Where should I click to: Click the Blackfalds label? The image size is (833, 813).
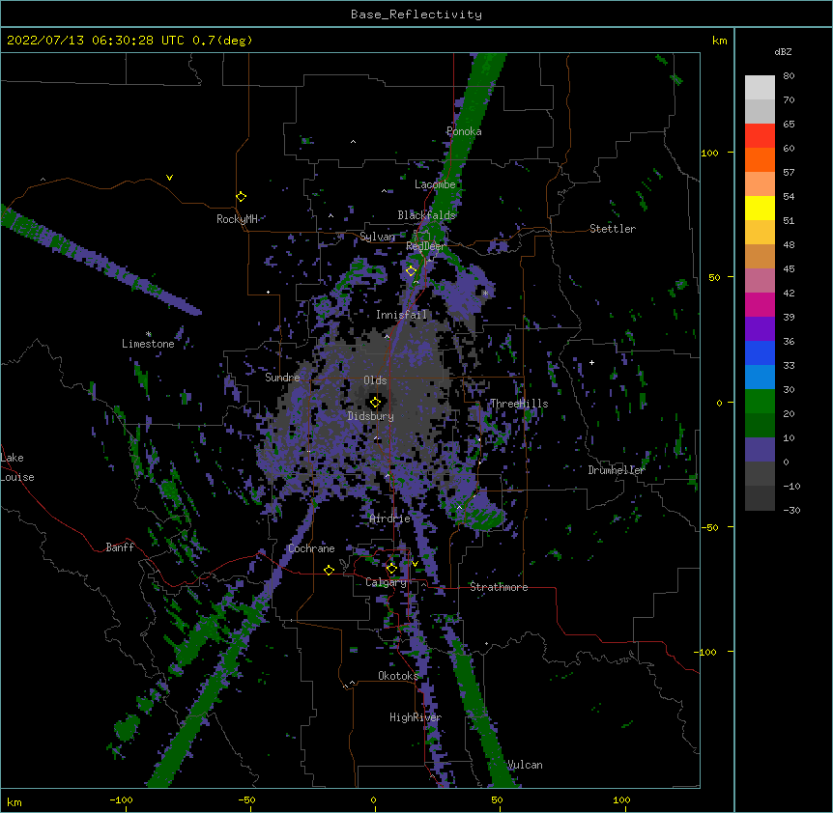pos(426,215)
